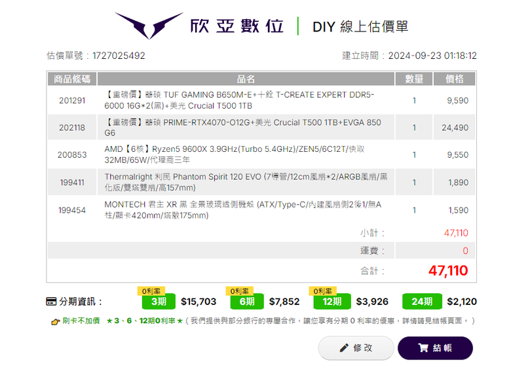Click product barcode 199411
The image size is (511, 377).
tap(72, 183)
